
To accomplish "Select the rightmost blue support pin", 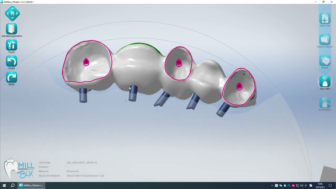I will tap(223, 110).
